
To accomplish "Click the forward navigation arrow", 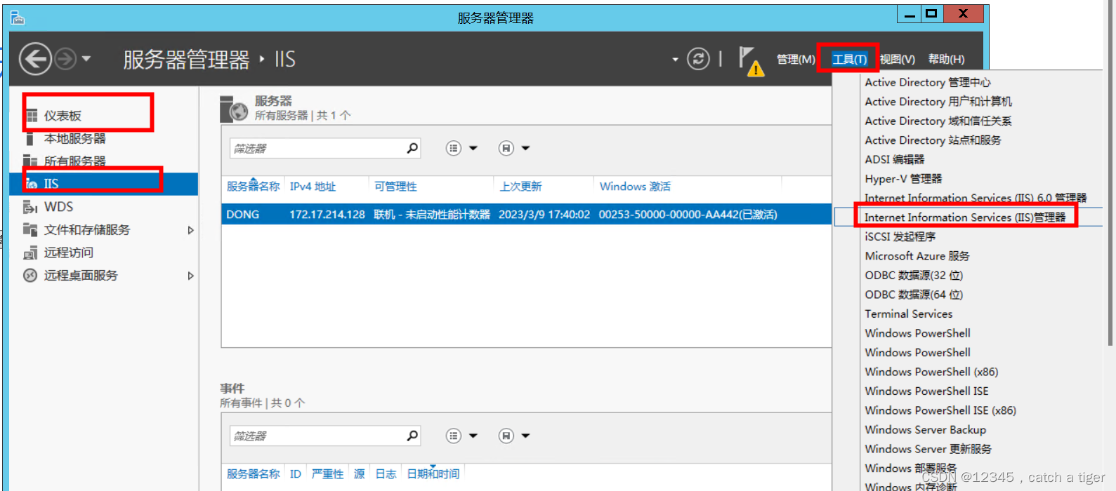I will pyautogui.click(x=65, y=59).
